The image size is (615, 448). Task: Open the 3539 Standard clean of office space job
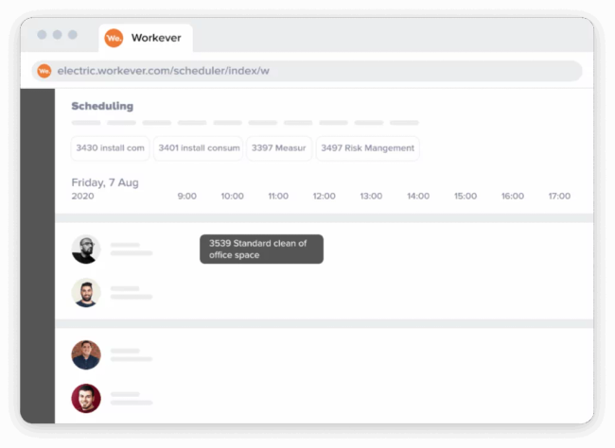[x=261, y=249]
